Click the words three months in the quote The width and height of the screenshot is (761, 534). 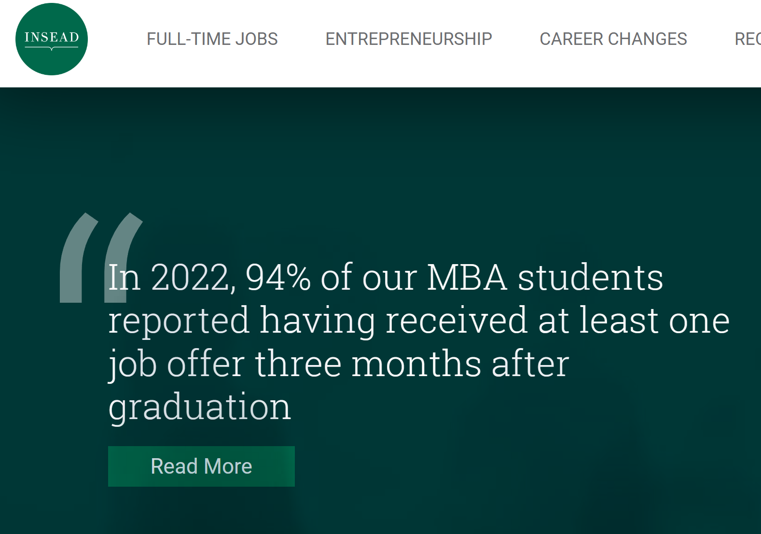tap(368, 364)
